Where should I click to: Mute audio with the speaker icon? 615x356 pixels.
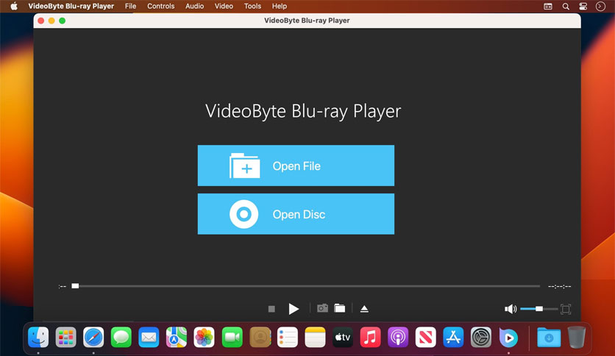pos(511,309)
